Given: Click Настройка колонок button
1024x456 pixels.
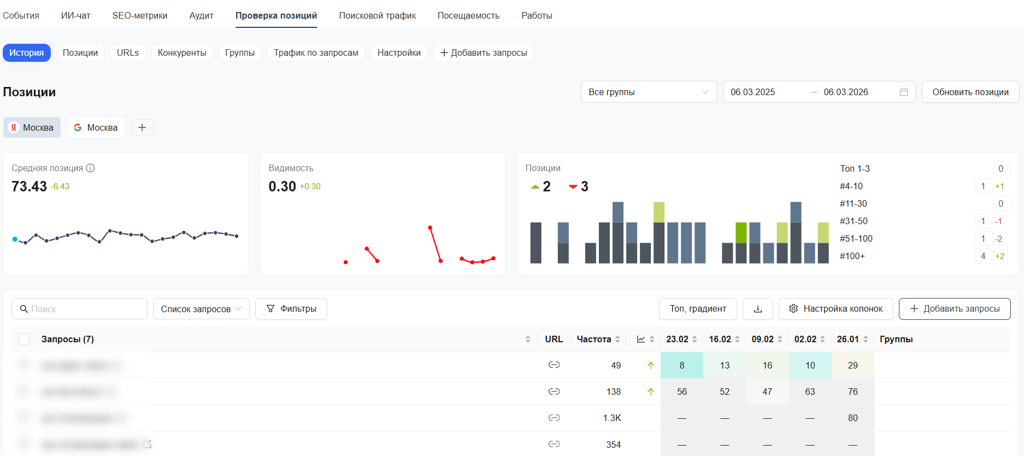Looking at the screenshot, I should [835, 309].
